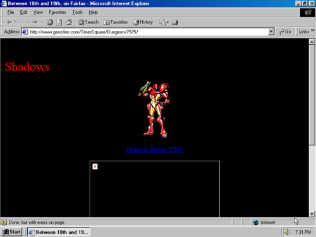
Task: Click the volume speaker tray icon
Action: click(287, 232)
